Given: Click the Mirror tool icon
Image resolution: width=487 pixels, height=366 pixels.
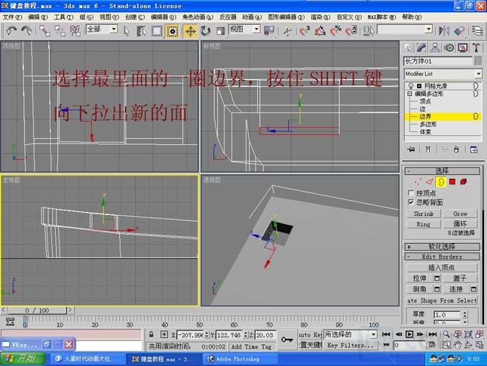Looking at the screenshot, I should point(444,31).
